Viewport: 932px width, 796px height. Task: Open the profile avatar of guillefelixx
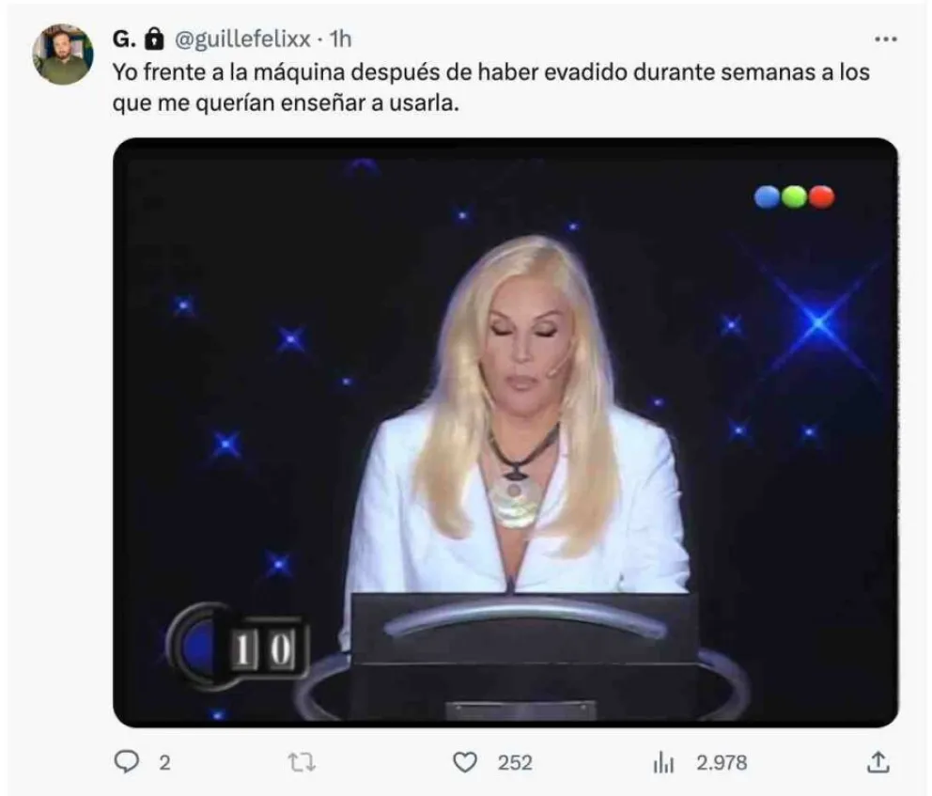point(62,55)
